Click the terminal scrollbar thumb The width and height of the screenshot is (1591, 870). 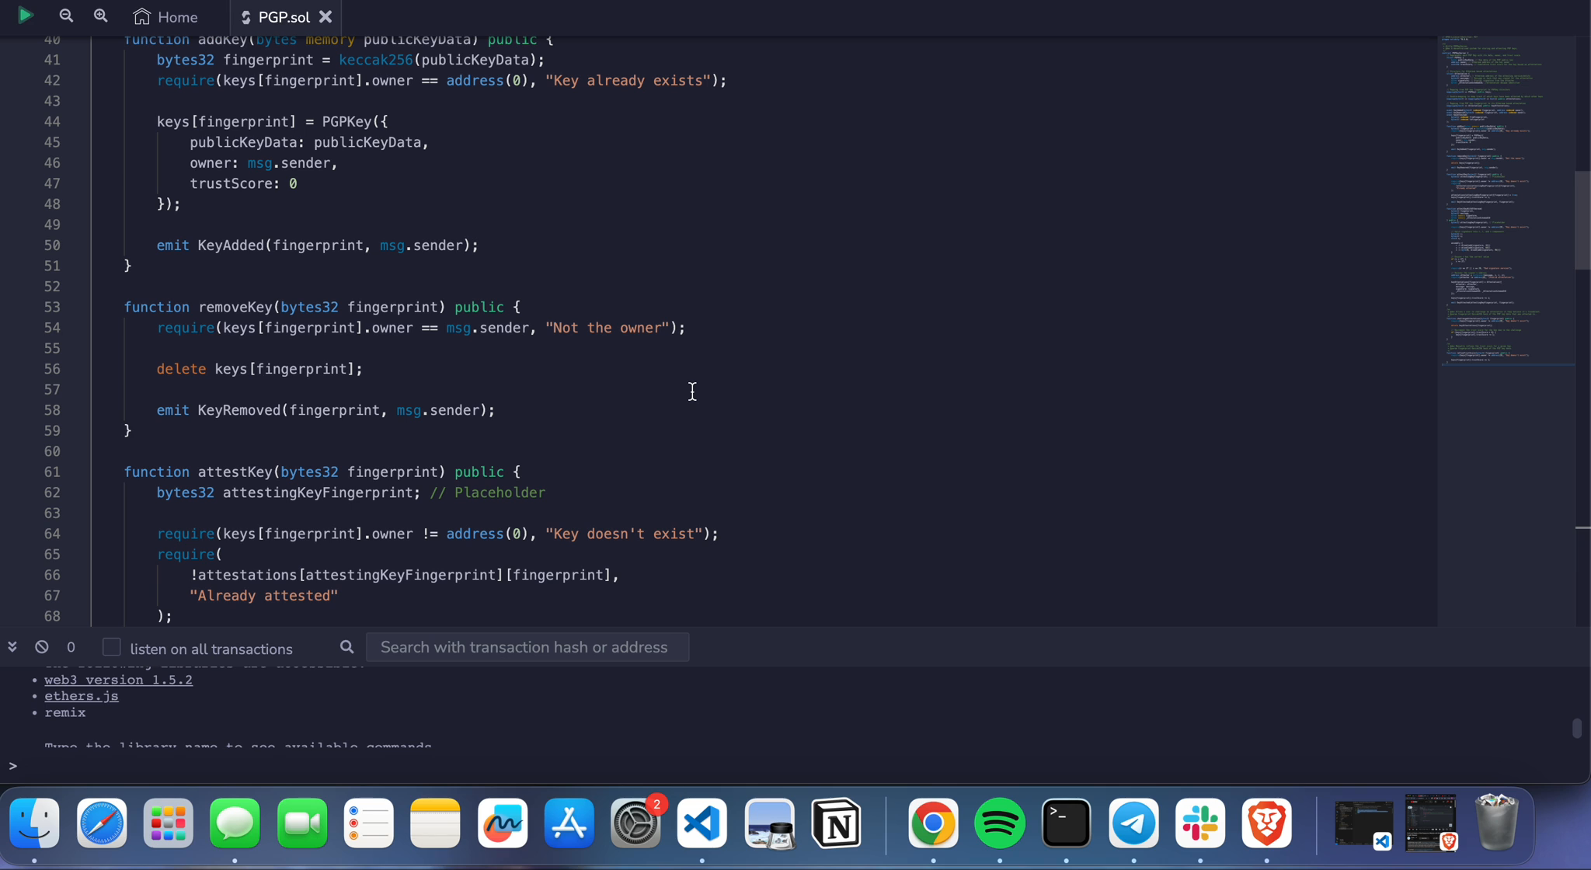point(1577,728)
